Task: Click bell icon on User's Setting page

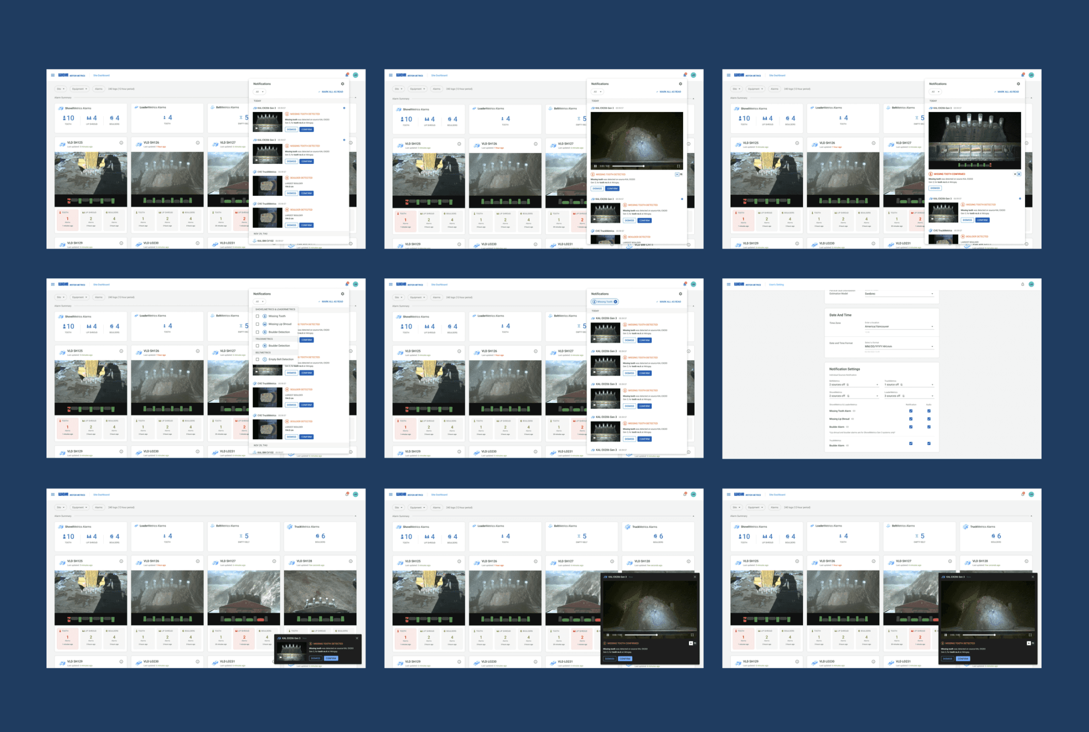Action: click(1023, 285)
